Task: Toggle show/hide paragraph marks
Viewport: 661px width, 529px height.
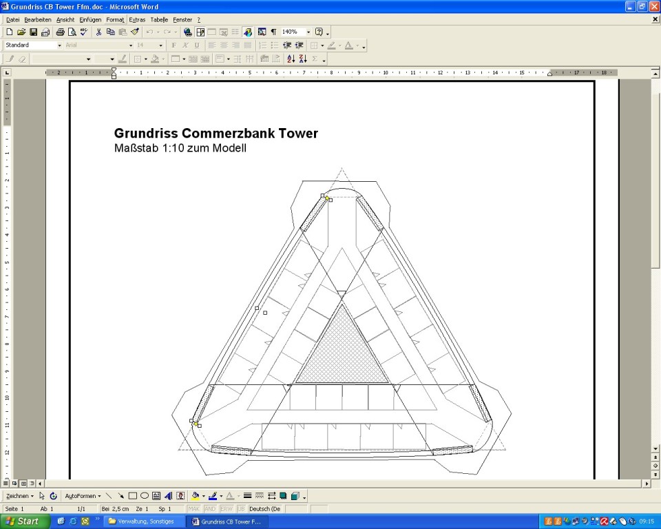Action: 273,32
